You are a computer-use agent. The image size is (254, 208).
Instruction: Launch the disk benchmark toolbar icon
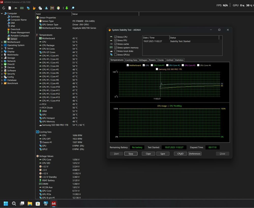coord(16,8)
